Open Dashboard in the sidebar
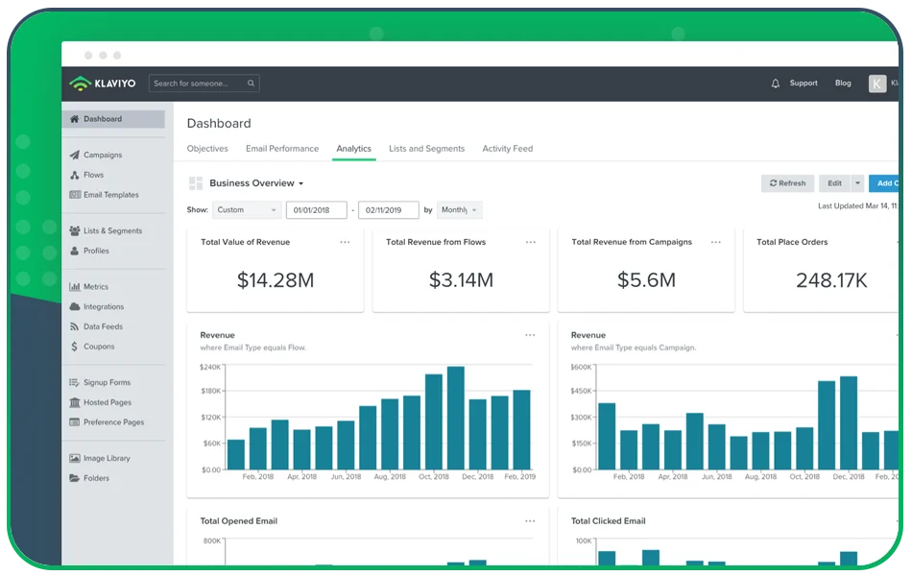The height and width of the screenshot is (576, 912). point(113,119)
